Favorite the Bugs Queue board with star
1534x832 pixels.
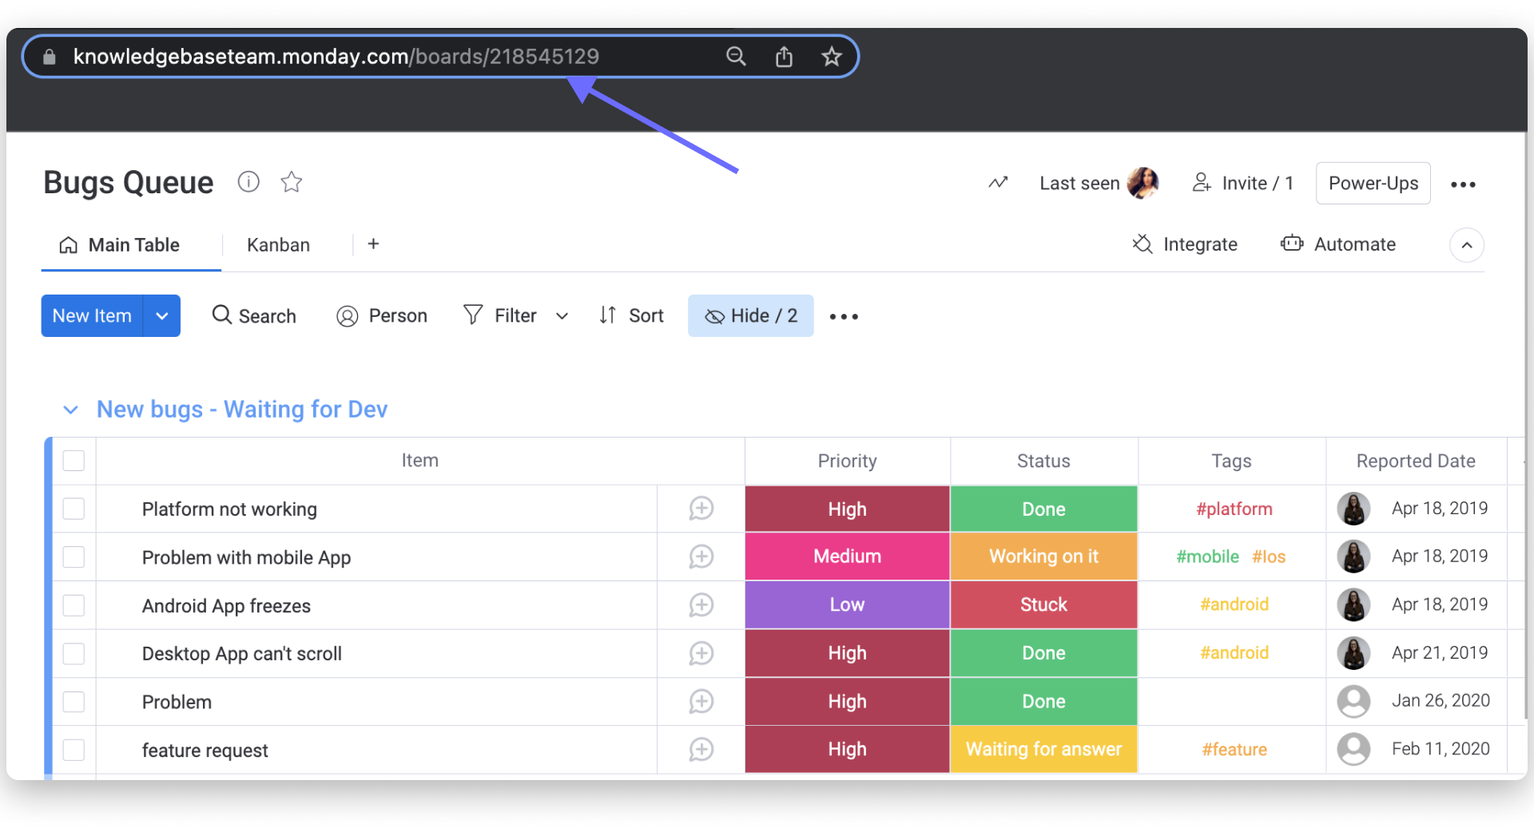pyautogui.click(x=292, y=182)
